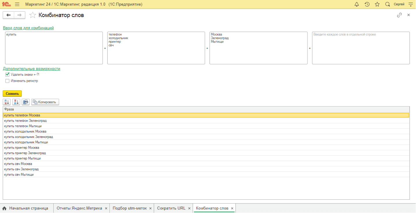Sort phrases in ascending order
The image size is (416, 213).
click(x=7, y=102)
